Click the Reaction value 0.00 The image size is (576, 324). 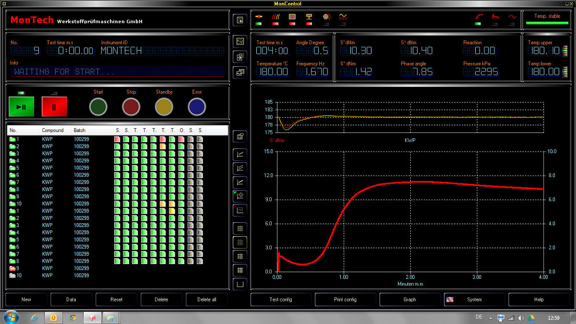click(x=480, y=50)
